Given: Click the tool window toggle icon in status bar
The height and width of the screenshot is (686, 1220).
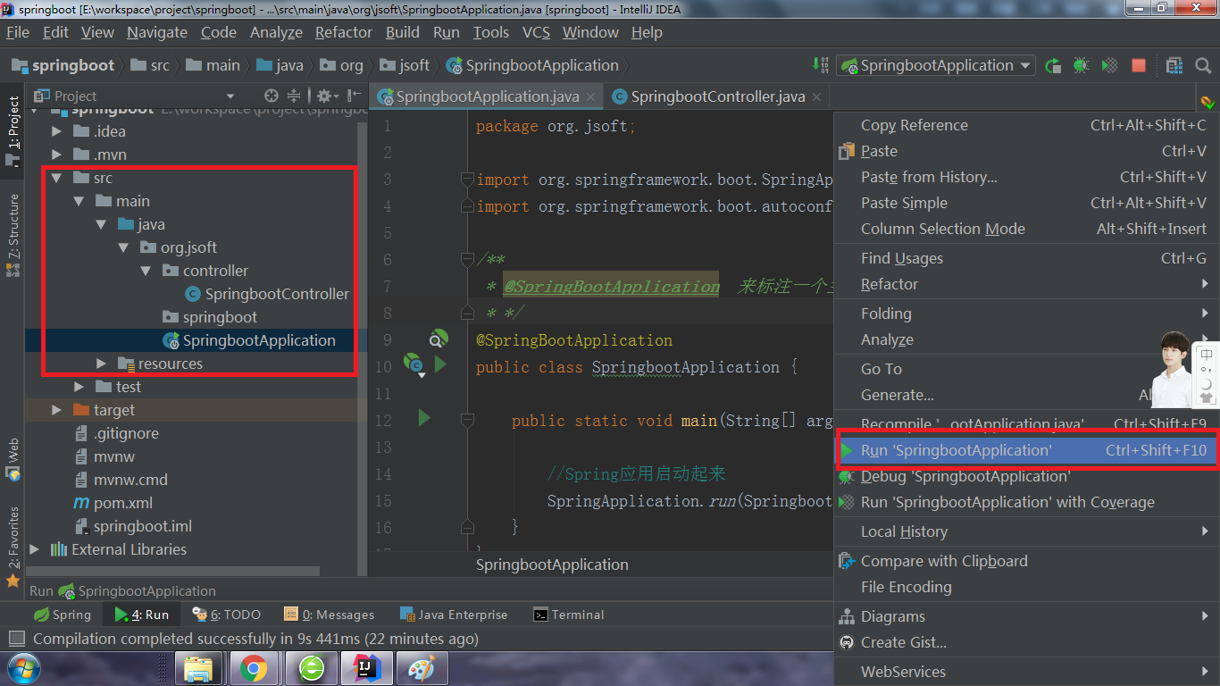Looking at the screenshot, I should point(16,639).
